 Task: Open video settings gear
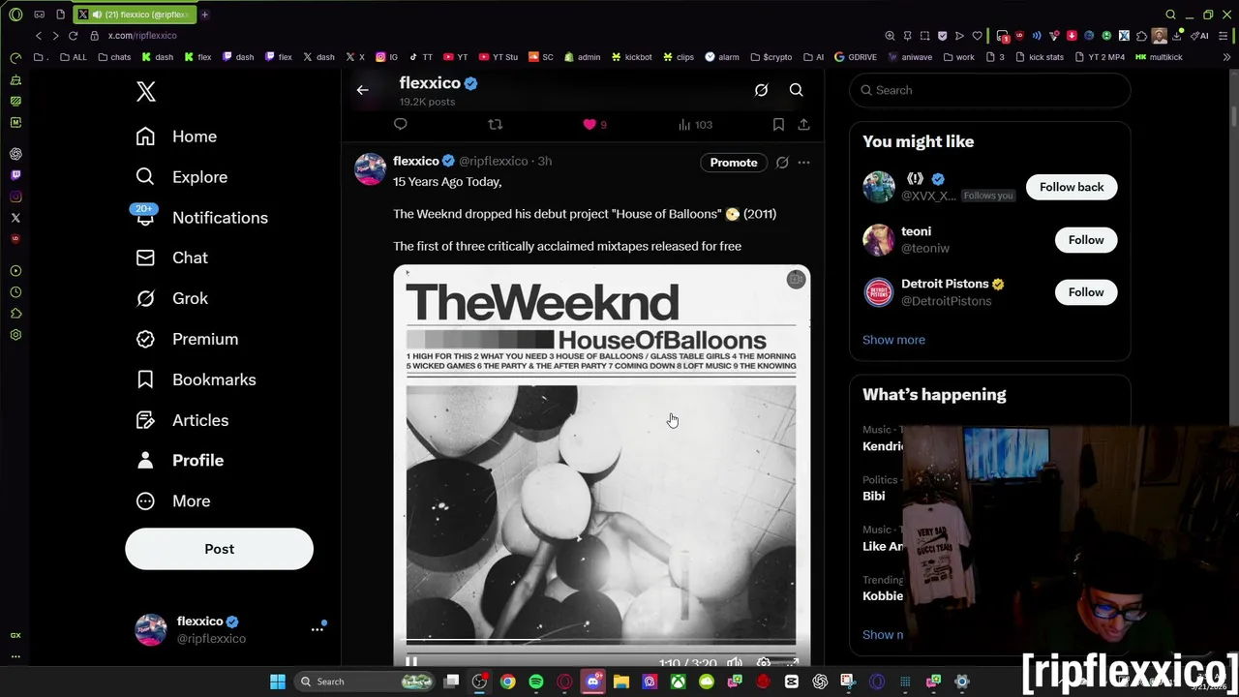[764, 663]
